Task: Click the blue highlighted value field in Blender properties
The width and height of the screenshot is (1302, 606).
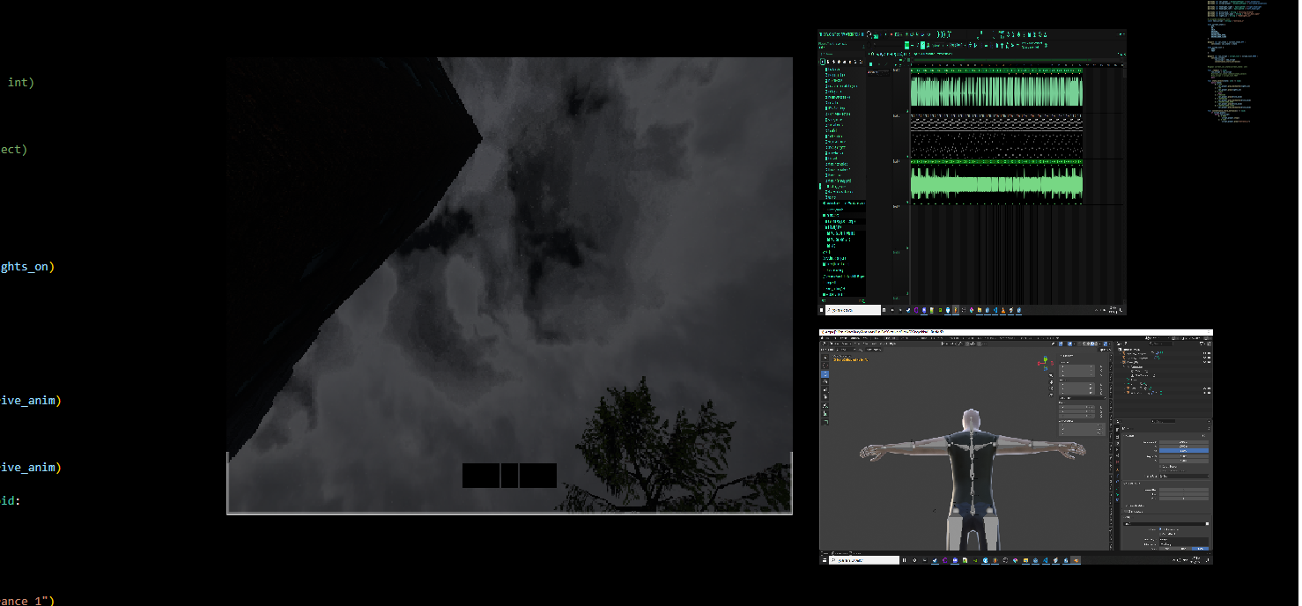Action: tap(1183, 450)
